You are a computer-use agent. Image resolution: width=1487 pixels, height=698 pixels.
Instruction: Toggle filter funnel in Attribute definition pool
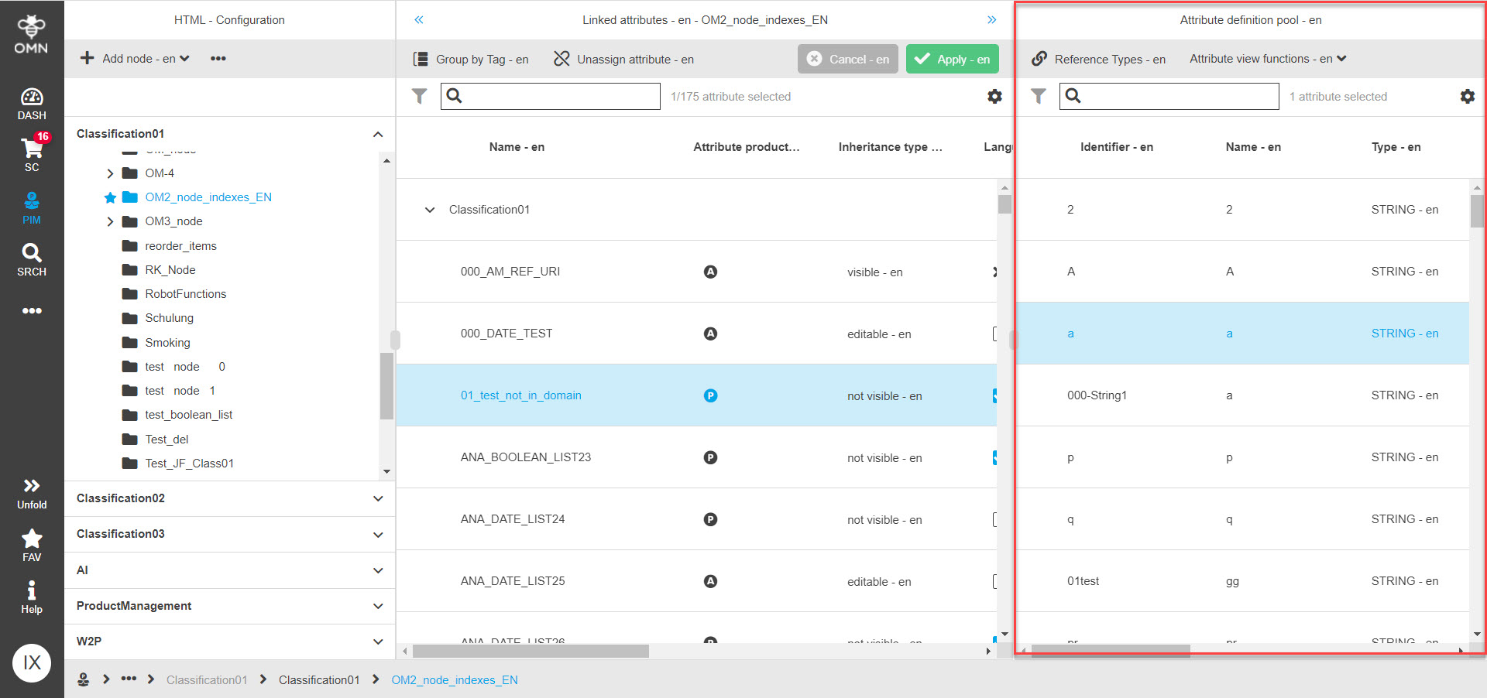point(1039,96)
